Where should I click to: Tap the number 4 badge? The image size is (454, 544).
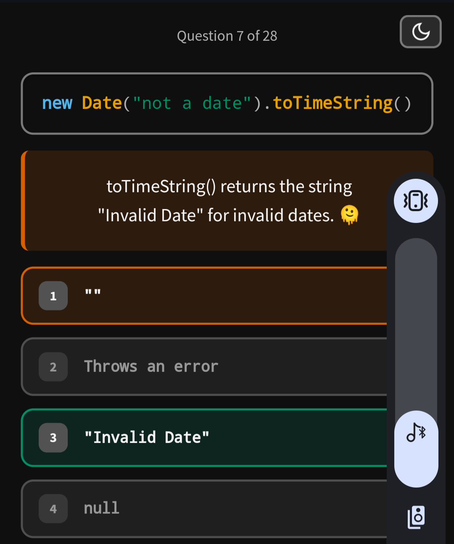[53, 509]
